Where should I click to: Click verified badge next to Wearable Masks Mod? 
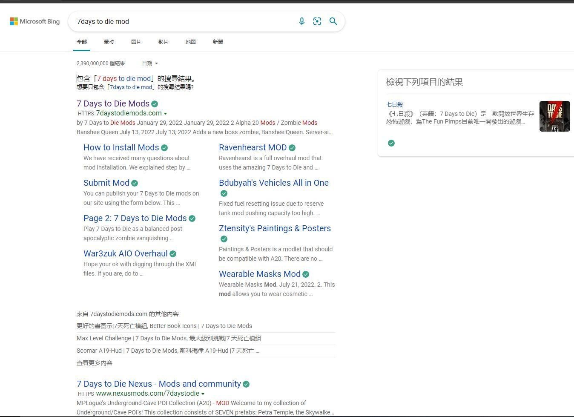tap(306, 274)
